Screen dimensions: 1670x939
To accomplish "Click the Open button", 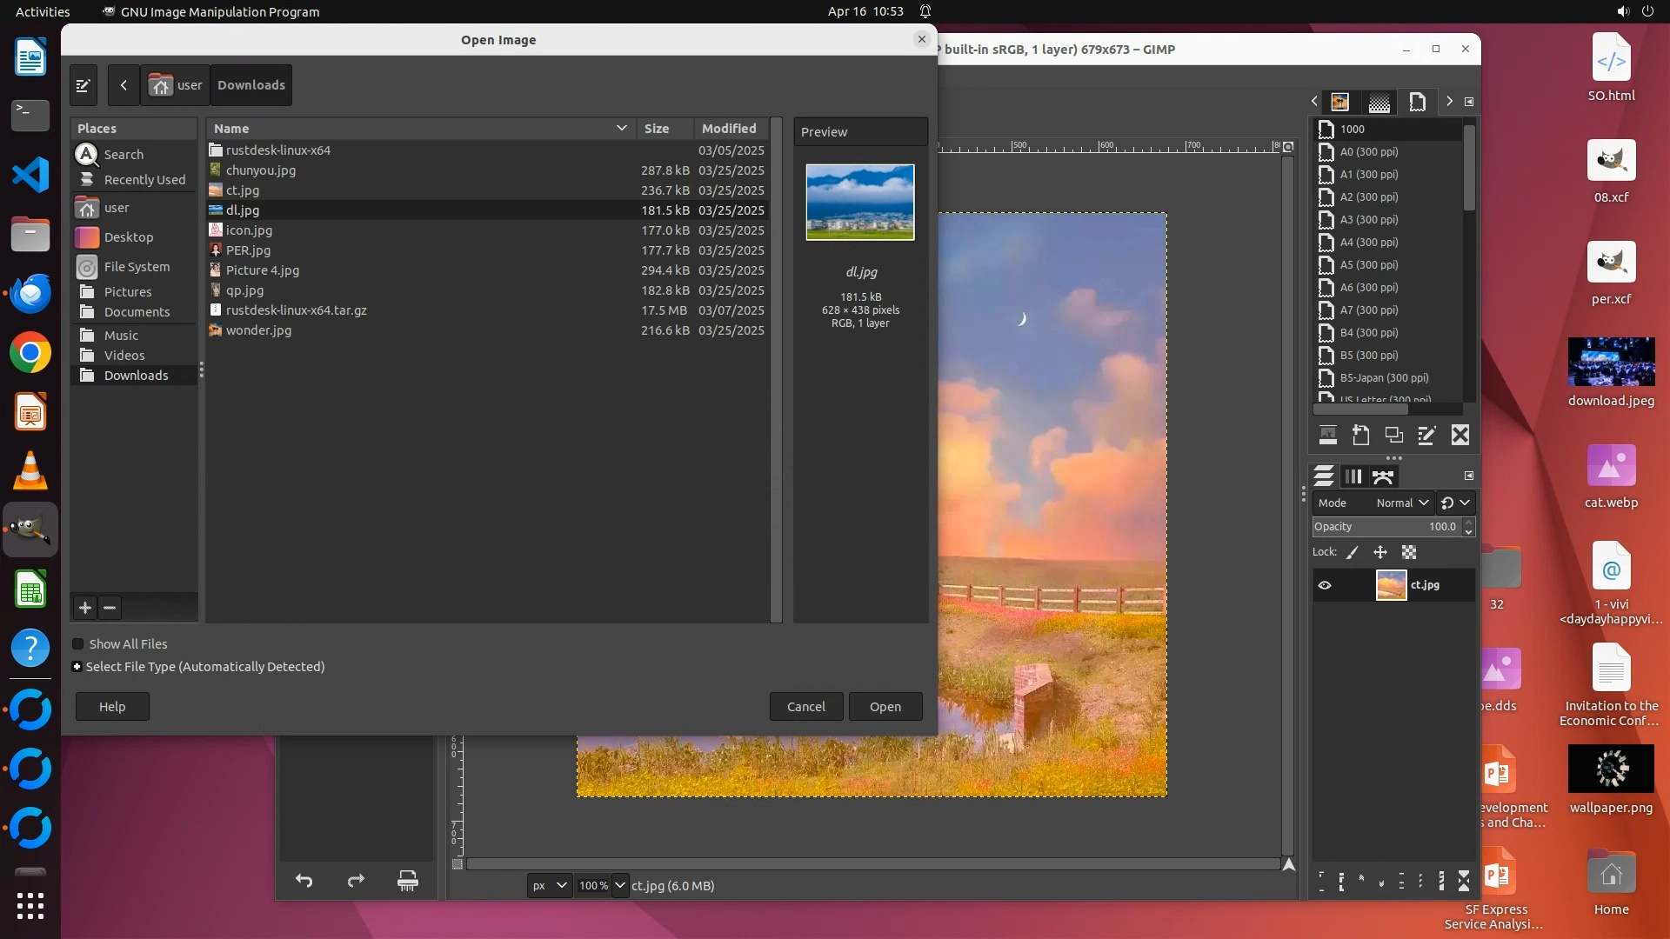I will (x=885, y=707).
